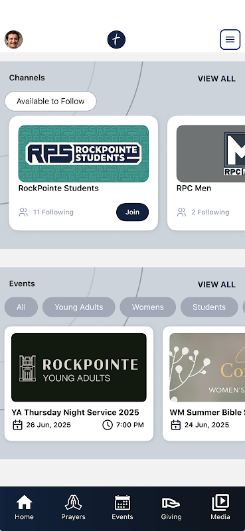Open the RPC Men channel card
This screenshot has height=531, width=245.
[206, 173]
